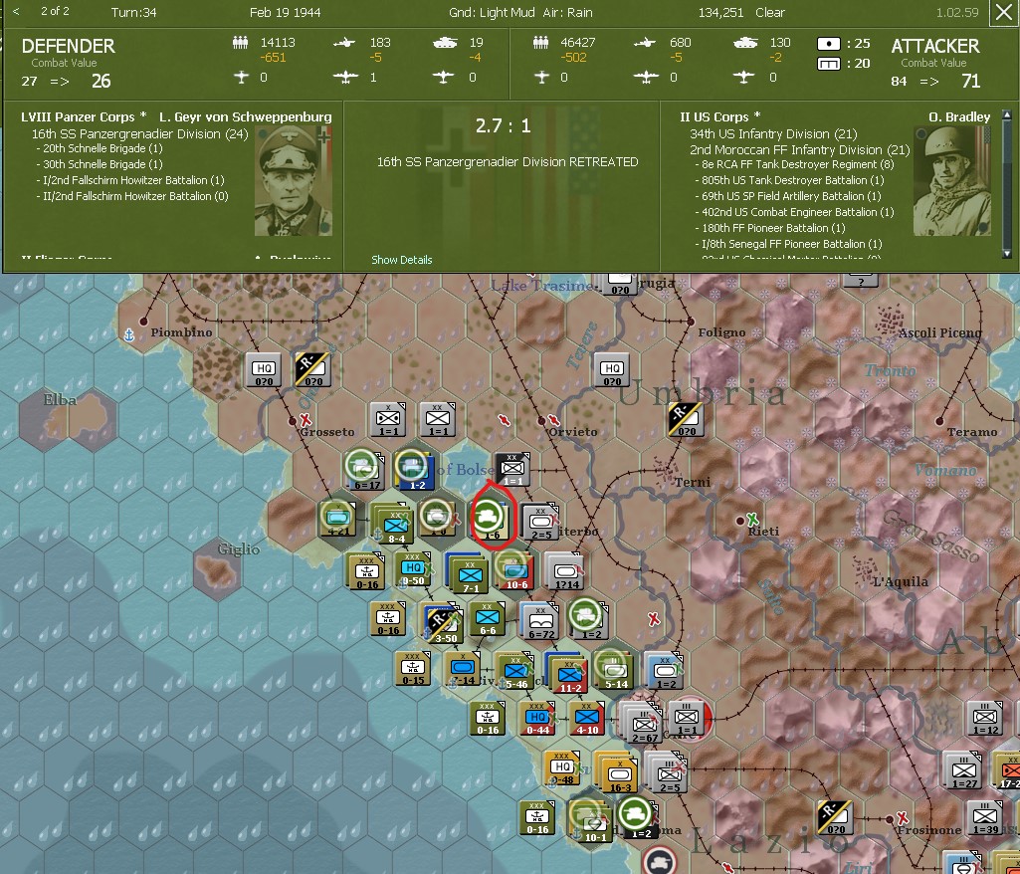This screenshot has width=1020, height=874.
Task: Click the port anchor icon near Piombino
Action: 128,335
